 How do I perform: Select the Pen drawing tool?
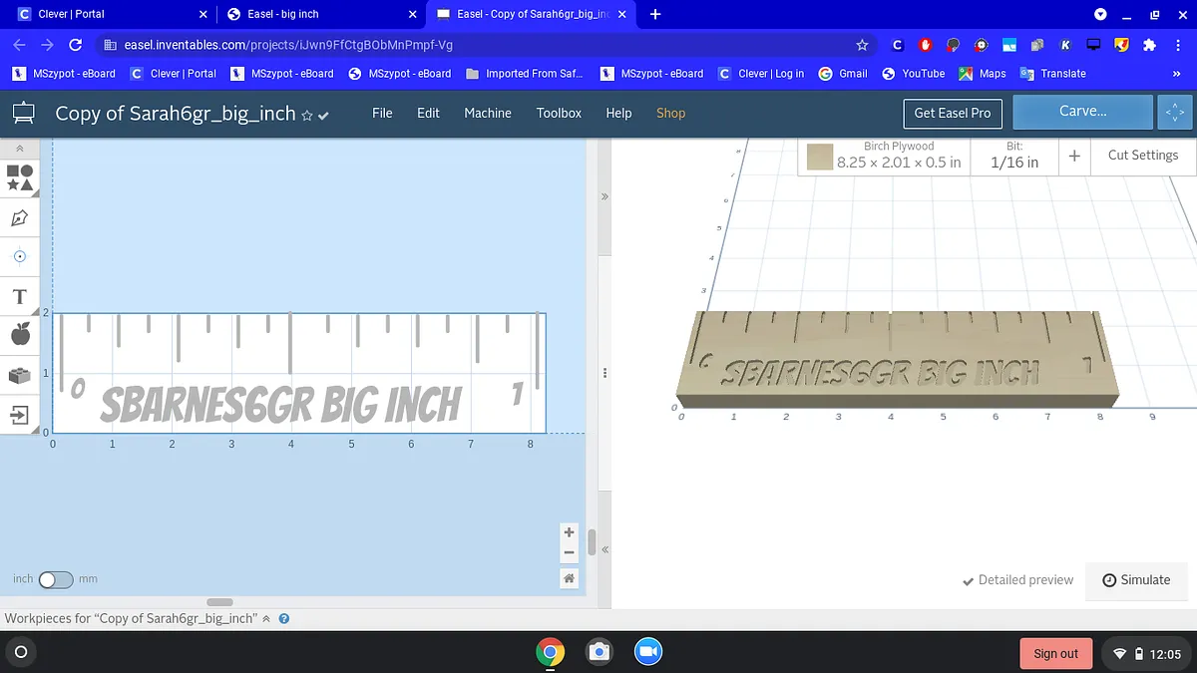(x=20, y=217)
